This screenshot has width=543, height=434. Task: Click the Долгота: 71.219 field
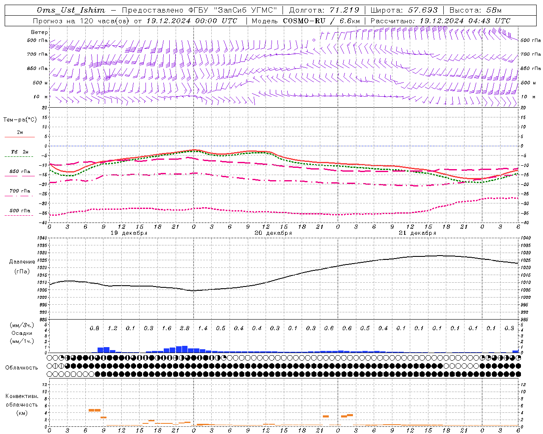tap(324, 10)
